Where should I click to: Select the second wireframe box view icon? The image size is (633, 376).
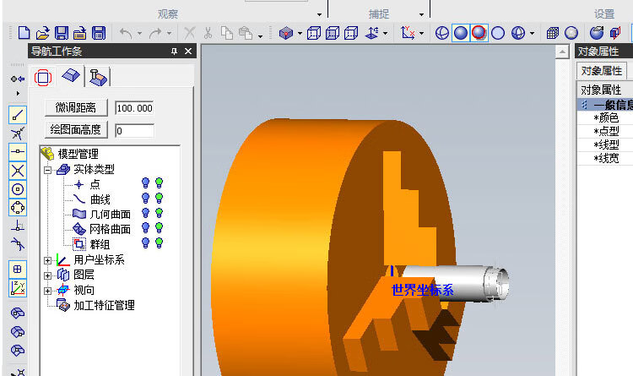pyautogui.click(x=333, y=33)
